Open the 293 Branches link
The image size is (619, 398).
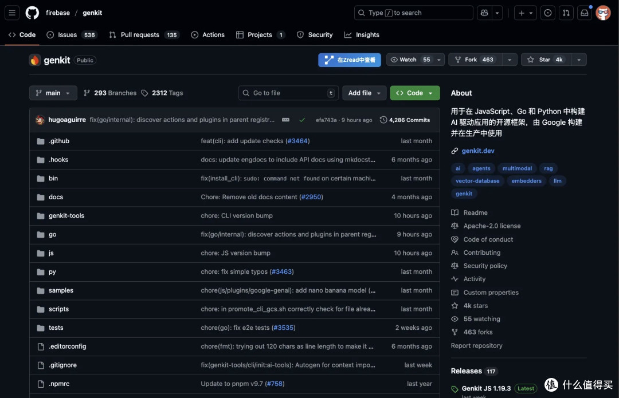[110, 93]
